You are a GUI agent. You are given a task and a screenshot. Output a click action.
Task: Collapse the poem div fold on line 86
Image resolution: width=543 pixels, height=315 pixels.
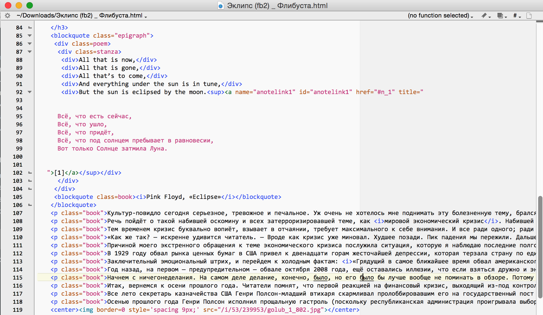click(30, 44)
